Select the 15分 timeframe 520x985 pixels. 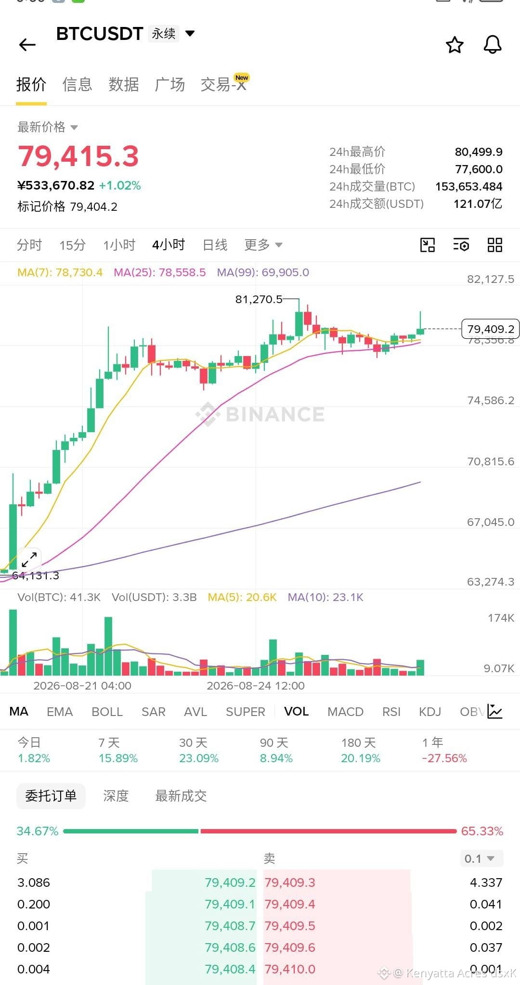pyautogui.click(x=72, y=245)
